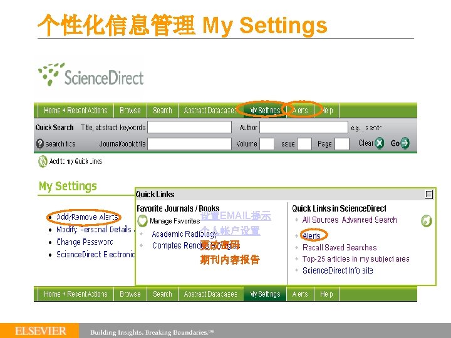Click the Favorite Journals / Books heading
451x338 pixels.
[178, 208]
